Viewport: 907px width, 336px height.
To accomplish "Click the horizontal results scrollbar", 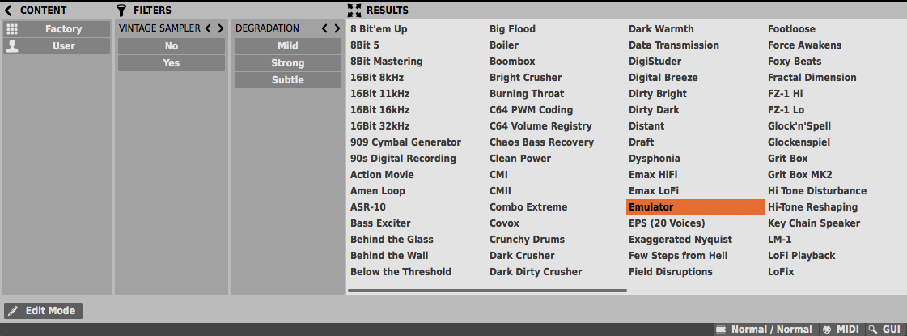I will (487, 290).
